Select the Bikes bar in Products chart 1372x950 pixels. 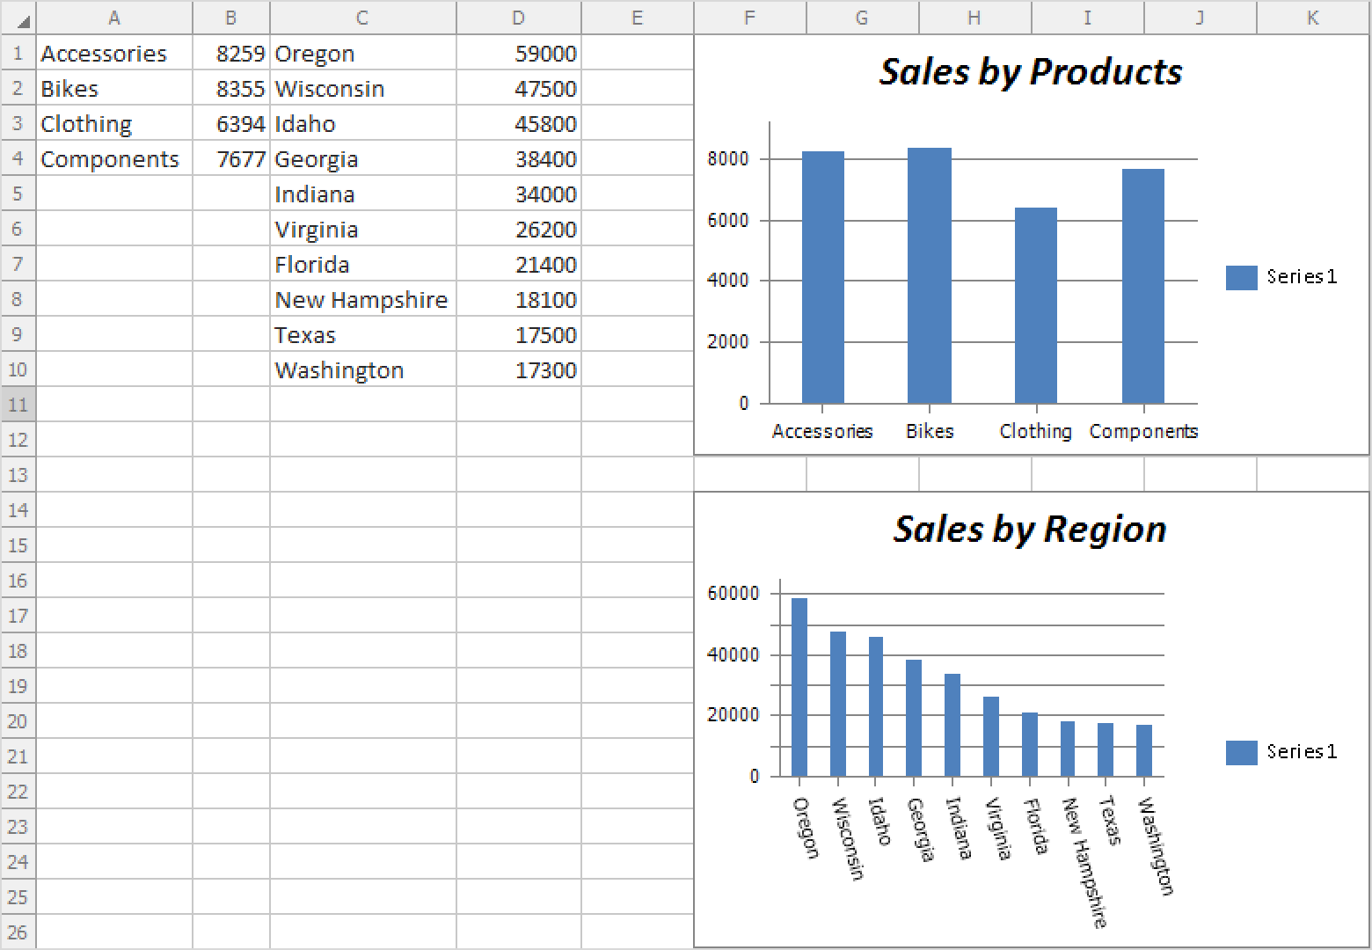(930, 275)
